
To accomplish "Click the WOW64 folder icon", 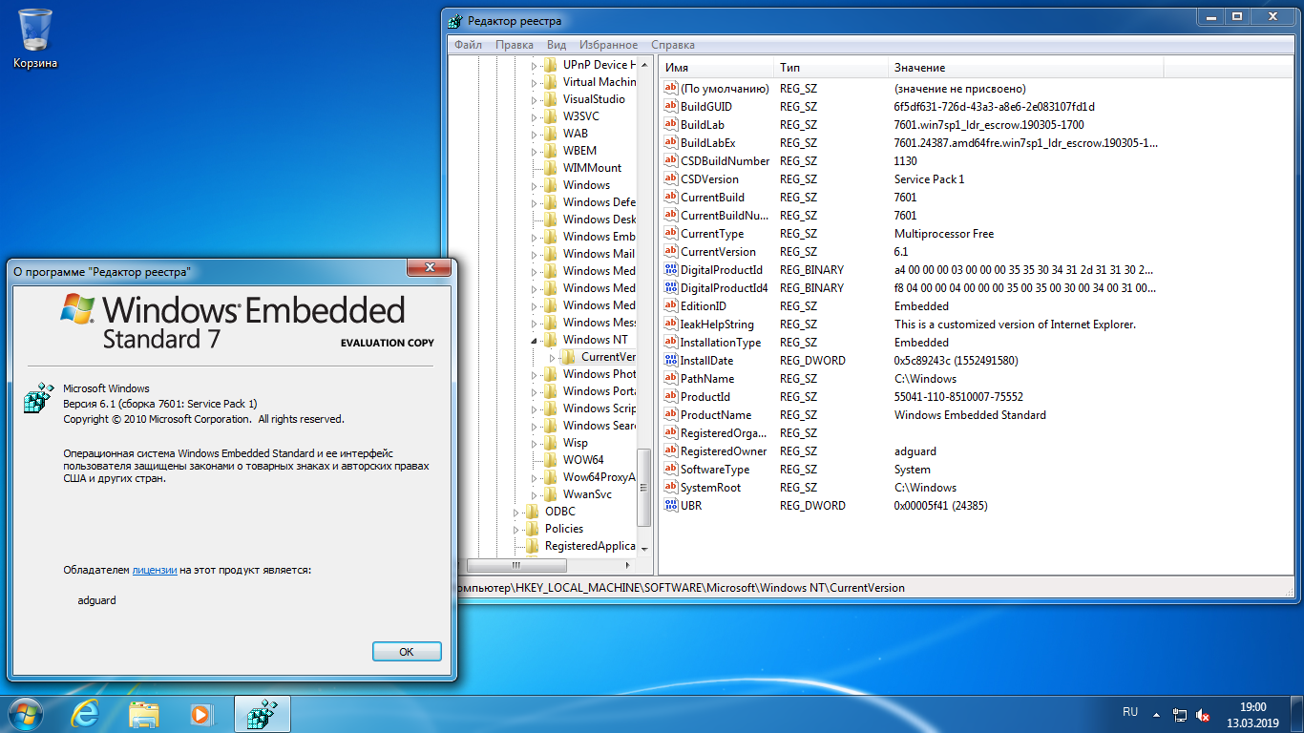I will coord(551,460).
